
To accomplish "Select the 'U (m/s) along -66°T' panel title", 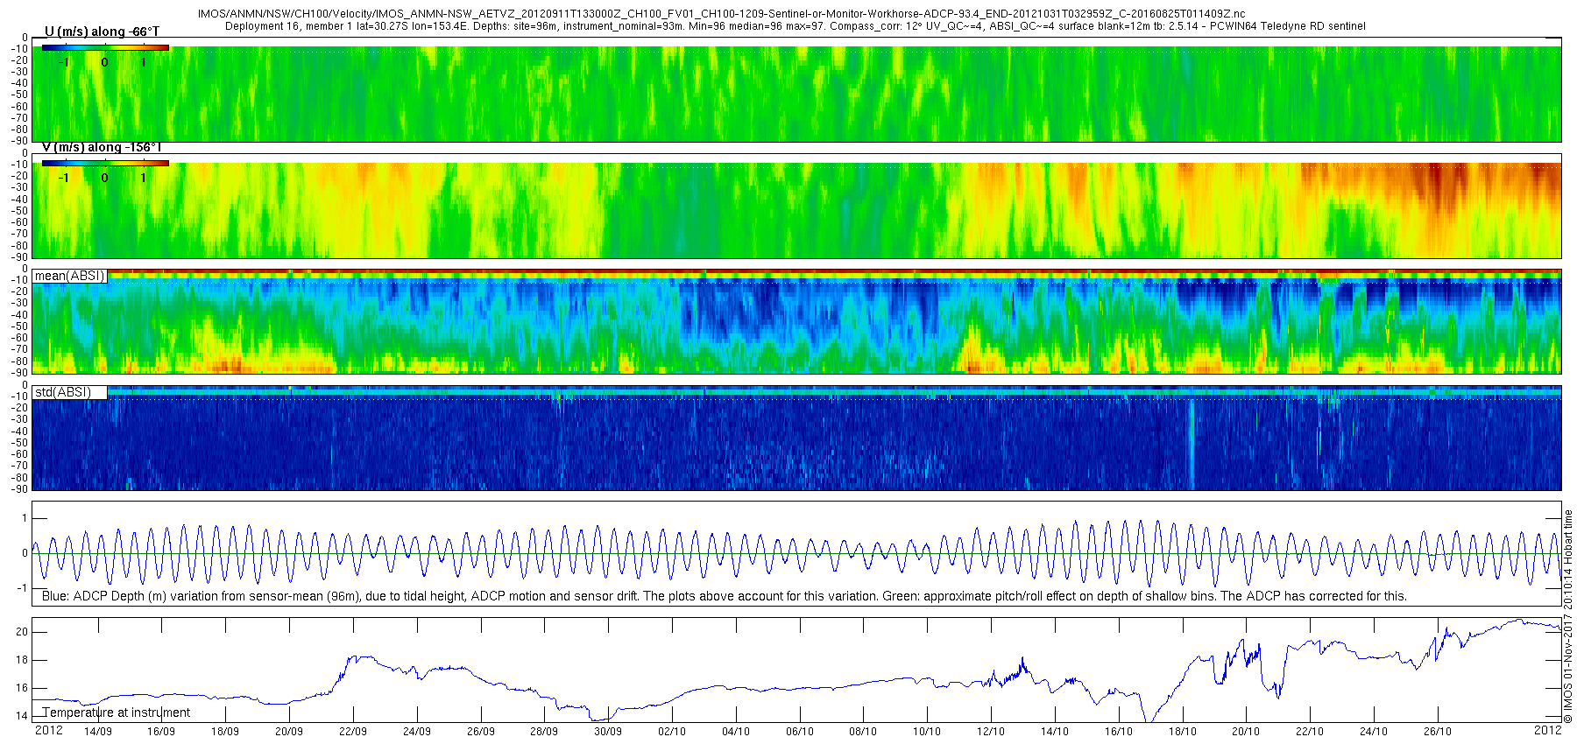I will (102, 32).
